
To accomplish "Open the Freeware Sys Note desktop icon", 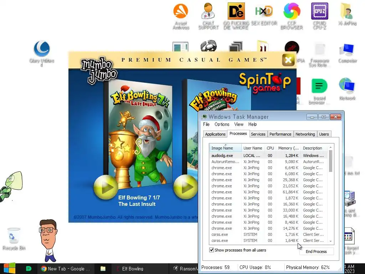I will click(x=319, y=55).
